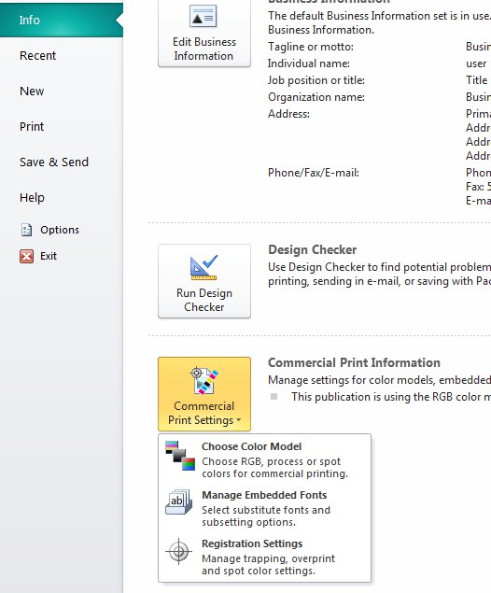Click the Commercial Print Settings color icon
This screenshot has width=491, height=593.
(204, 380)
